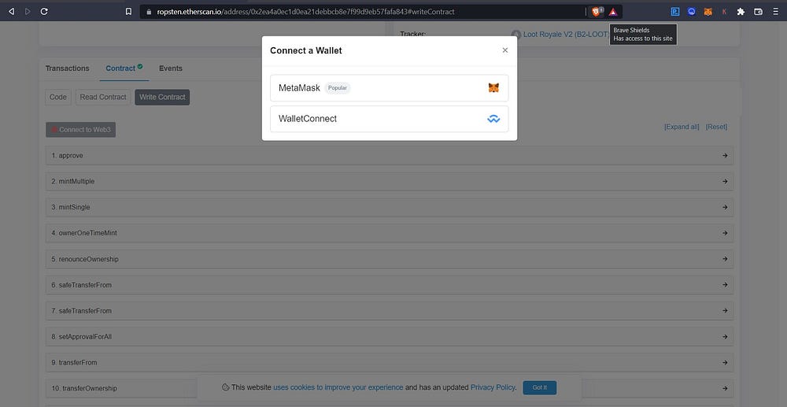Open the Loot Royale V2 tracker link

(x=566, y=34)
